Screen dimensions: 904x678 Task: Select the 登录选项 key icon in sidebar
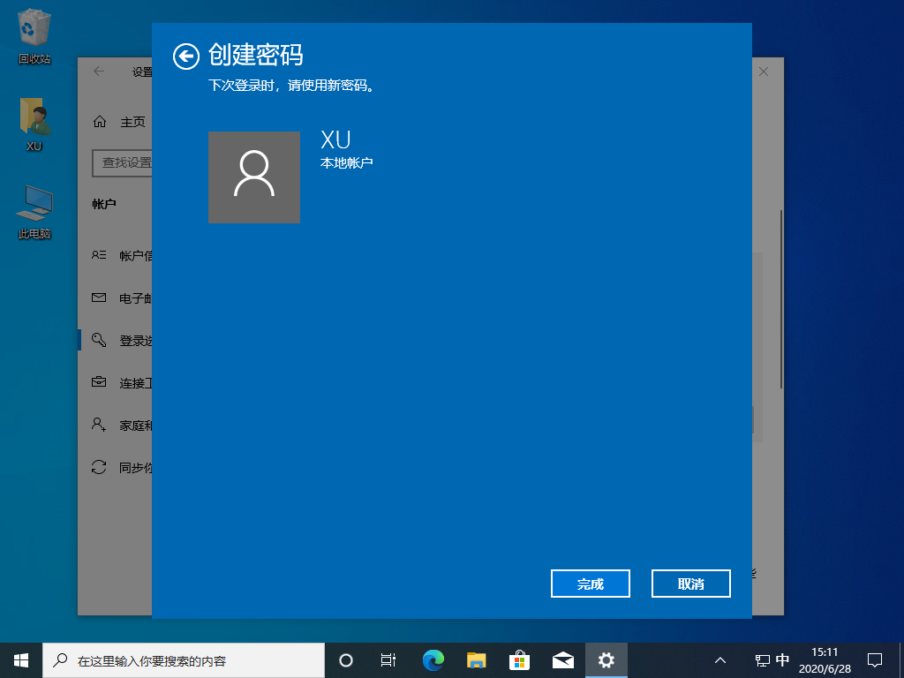pyautogui.click(x=99, y=339)
